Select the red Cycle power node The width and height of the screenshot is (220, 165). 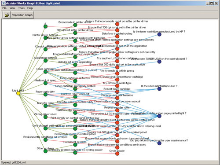click(117, 154)
